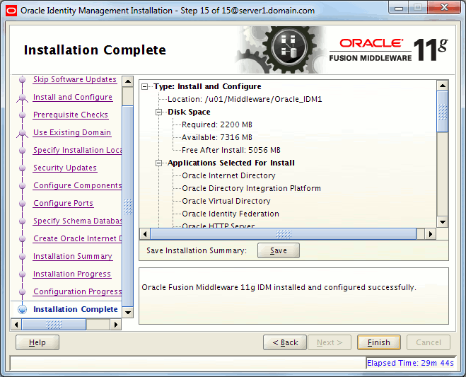Click the Installation Complete heading
This screenshot has height=377, width=466.
point(95,50)
